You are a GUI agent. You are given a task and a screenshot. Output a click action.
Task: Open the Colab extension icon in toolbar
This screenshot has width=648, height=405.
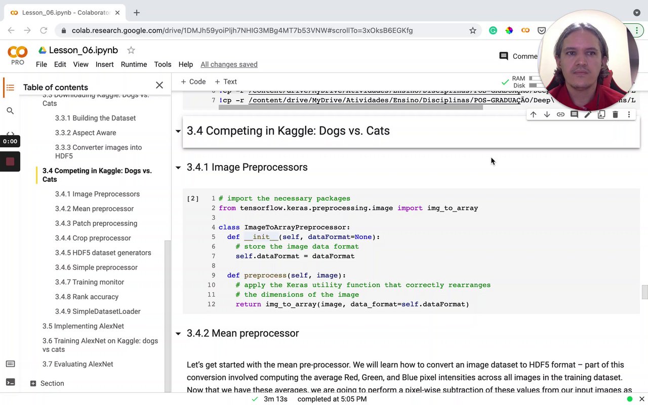tap(525, 30)
